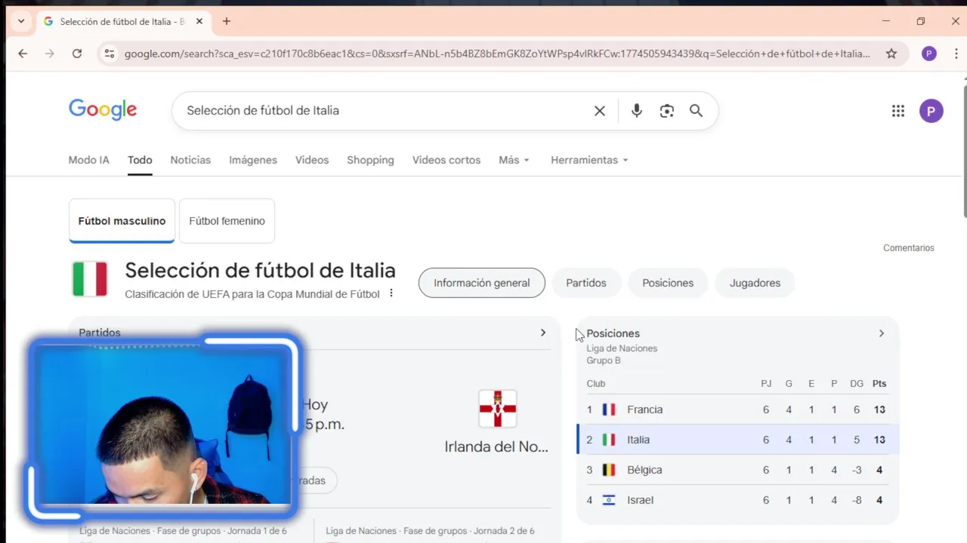The height and width of the screenshot is (543, 967).
Task: Click the Google logo
Action: [103, 110]
